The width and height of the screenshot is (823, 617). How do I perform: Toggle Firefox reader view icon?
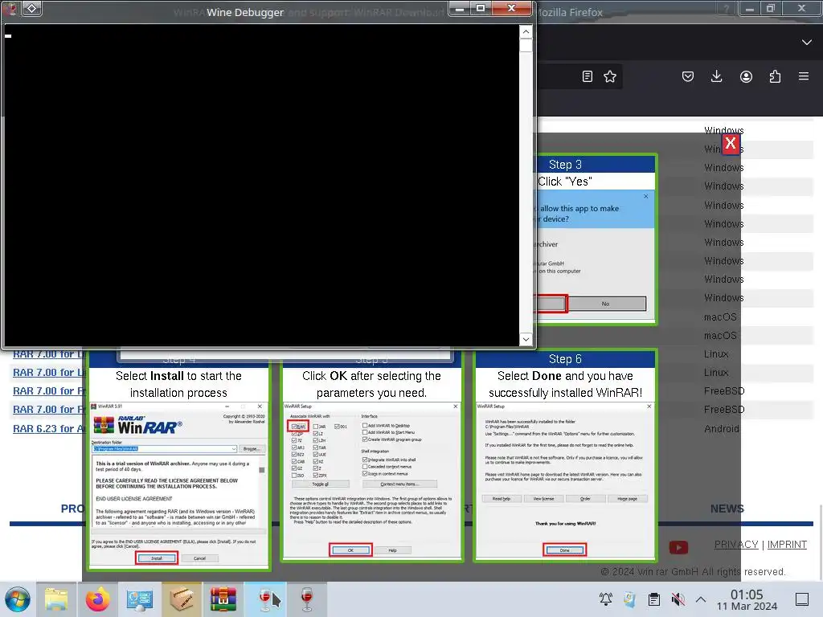coord(588,76)
